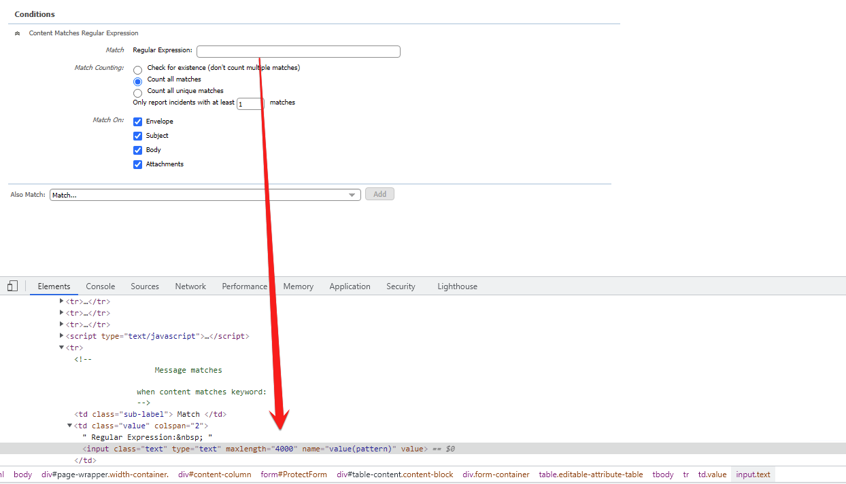Uncheck the Attachments checkbox
This screenshot has height=484, width=846.
138,164
